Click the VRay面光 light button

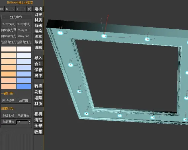8,24
